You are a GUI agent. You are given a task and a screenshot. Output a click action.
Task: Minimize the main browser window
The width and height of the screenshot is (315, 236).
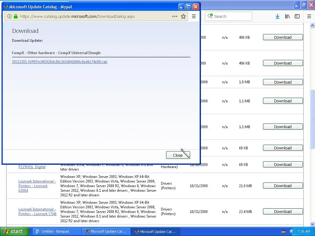point(296,5)
